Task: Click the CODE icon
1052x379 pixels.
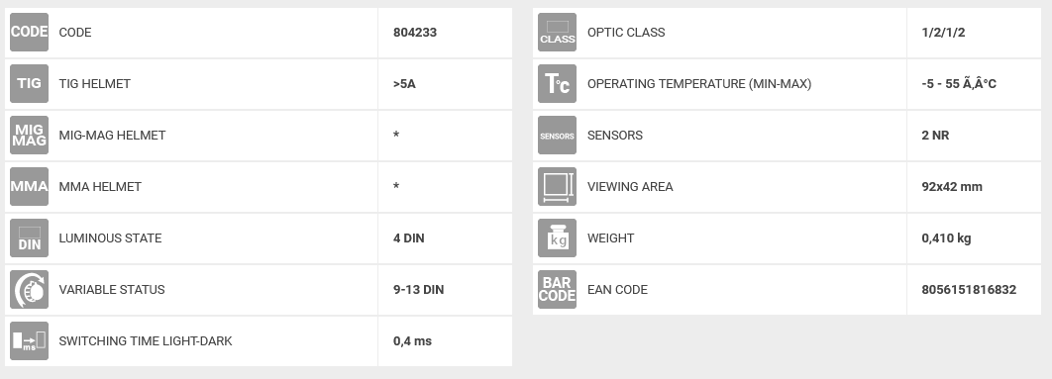Action: [x=29, y=33]
